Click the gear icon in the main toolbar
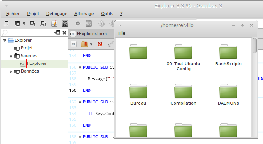The width and height of the screenshot is (263, 144). click(78, 24)
